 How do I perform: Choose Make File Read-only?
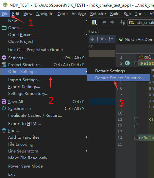click(x=28, y=158)
